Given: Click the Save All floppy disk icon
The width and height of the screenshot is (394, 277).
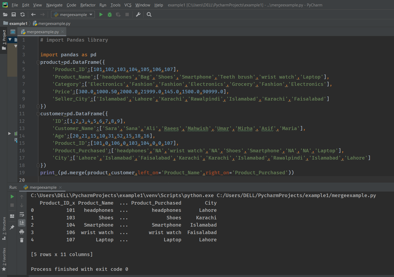Looking at the screenshot, I should coord(14,14).
